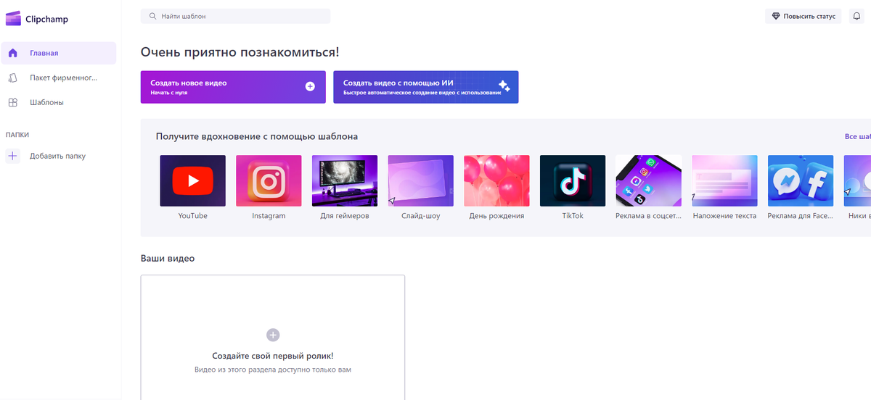Select the TikTok template thumbnail
The image size is (871, 400).
pyautogui.click(x=573, y=181)
